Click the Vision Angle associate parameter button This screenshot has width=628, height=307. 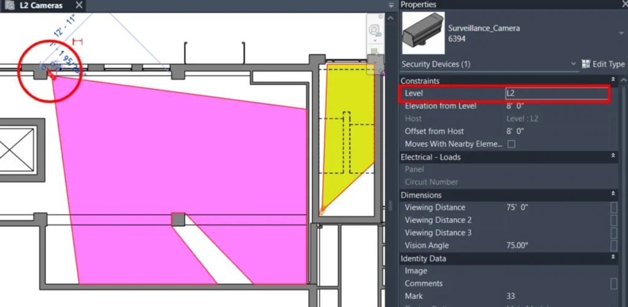[614, 245]
